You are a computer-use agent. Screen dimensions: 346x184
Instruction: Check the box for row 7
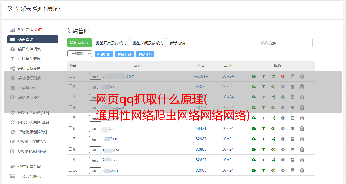coord(70,139)
